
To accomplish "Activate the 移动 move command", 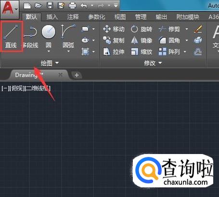I will click(x=114, y=29).
